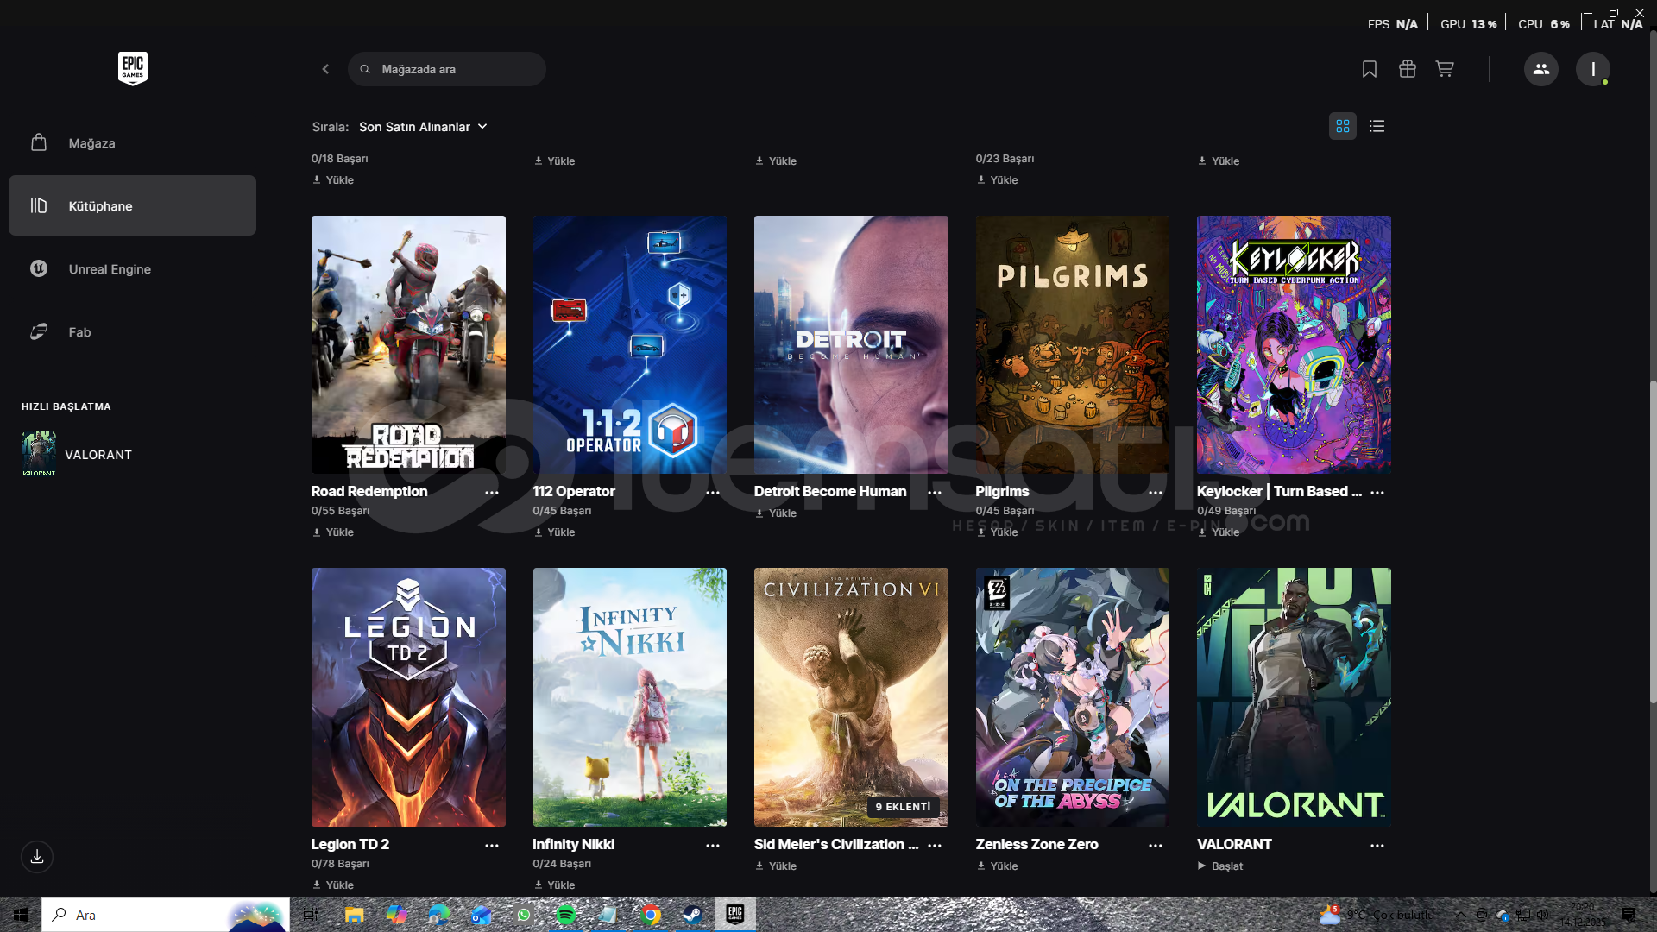Open Unreal Engine sidebar item
1657x932 pixels.
pos(110,269)
